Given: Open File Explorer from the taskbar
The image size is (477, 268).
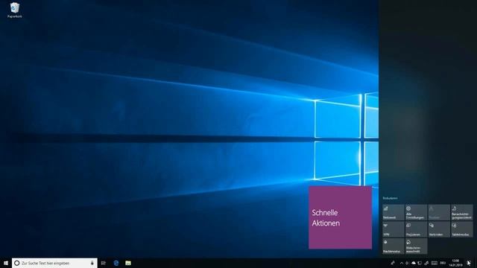Looking at the screenshot, I should coord(128,263).
